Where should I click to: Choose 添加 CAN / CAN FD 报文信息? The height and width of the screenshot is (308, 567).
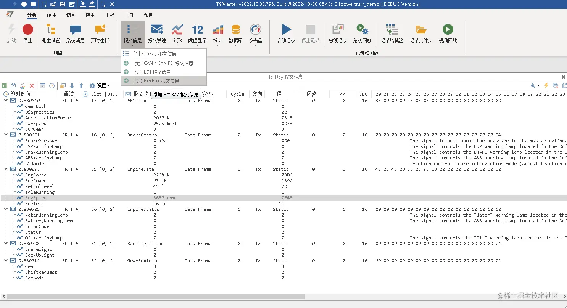164,63
